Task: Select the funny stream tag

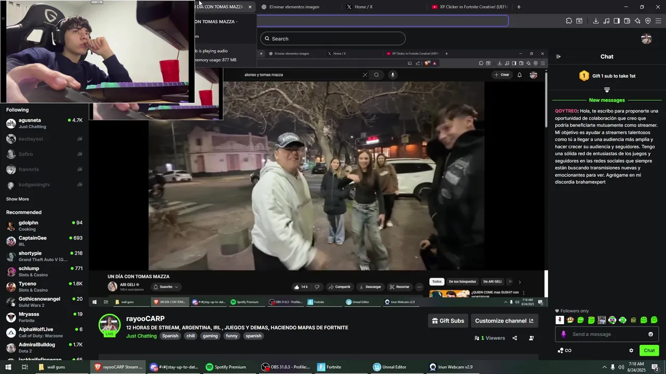Action: coord(232,336)
